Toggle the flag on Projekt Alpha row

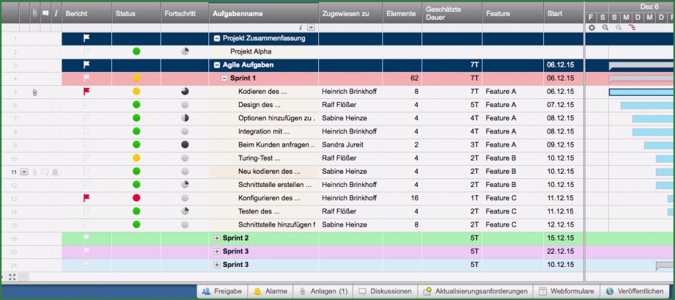point(86,52)
